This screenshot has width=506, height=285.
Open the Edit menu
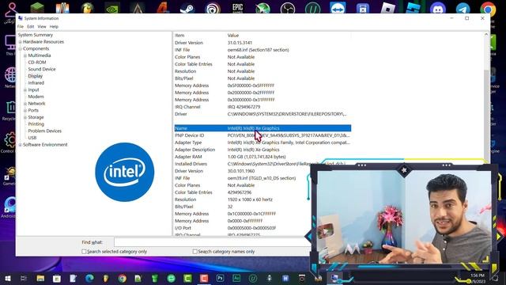(x=31, y=26)
